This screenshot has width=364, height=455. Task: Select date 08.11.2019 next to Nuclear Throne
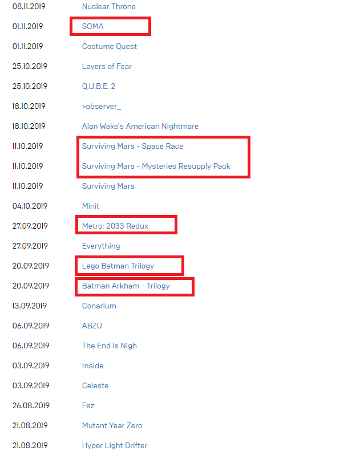[29, 6]
